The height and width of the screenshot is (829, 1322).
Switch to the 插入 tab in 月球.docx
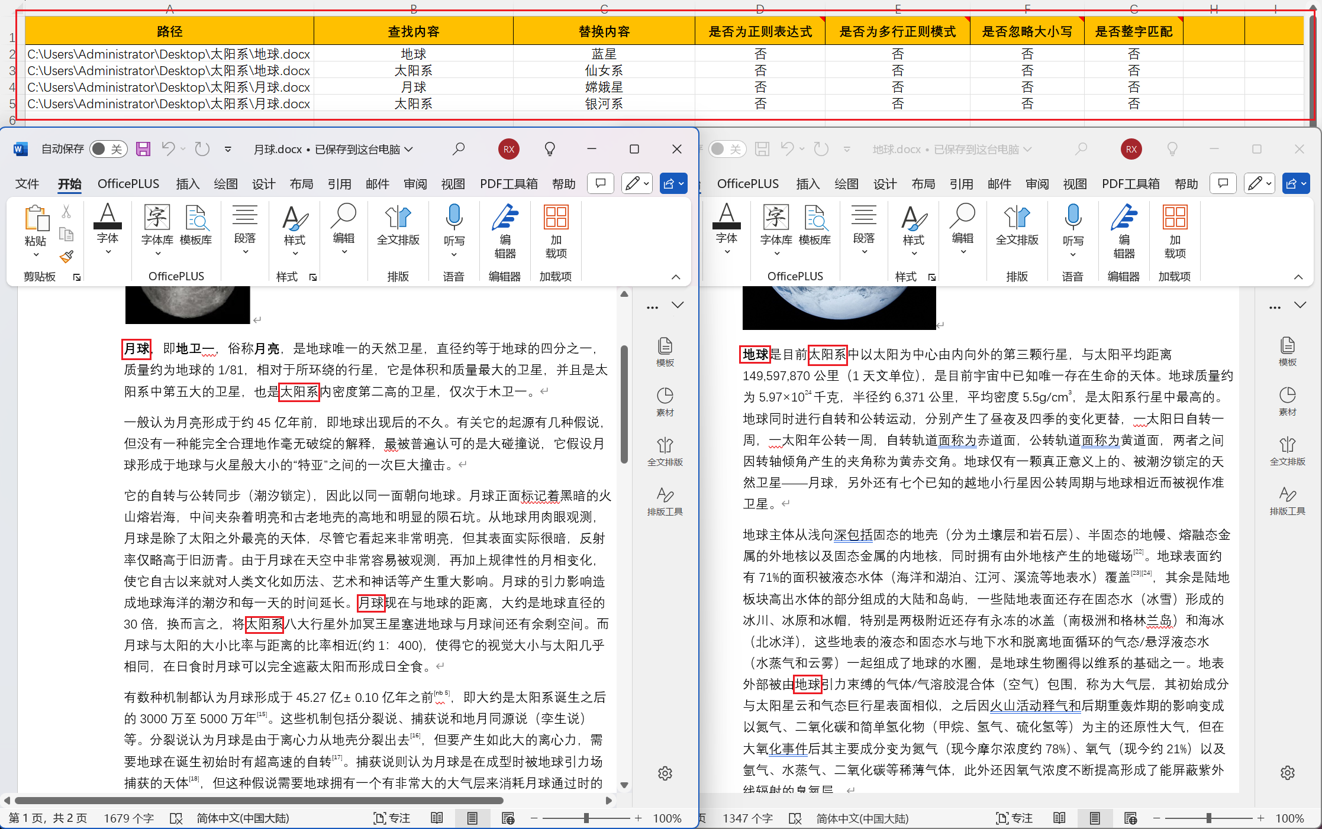coord(188,184)
